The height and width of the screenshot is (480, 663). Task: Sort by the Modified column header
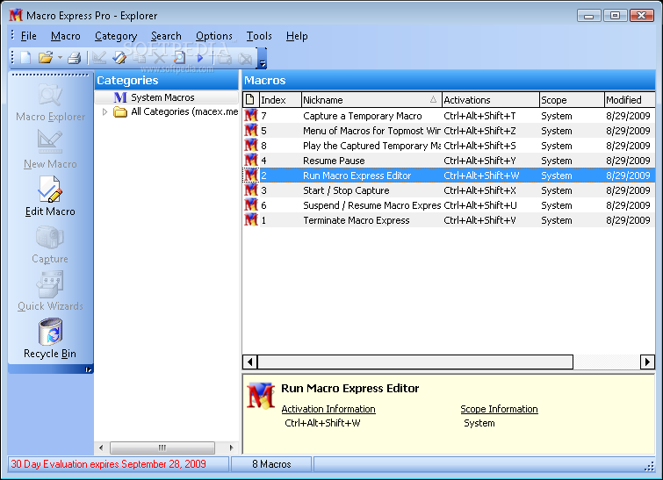[629, 100]
